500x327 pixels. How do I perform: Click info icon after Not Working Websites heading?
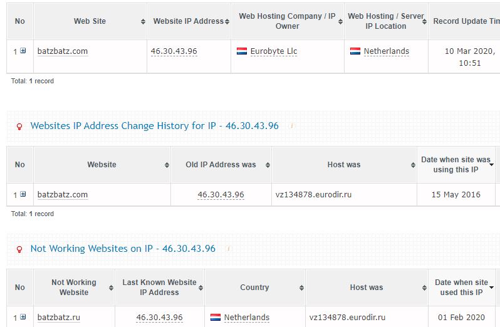coord(229,249)
